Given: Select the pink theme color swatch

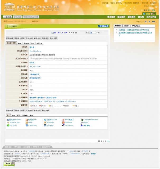Looking at the screenshot, I should [x=152, y=14].
